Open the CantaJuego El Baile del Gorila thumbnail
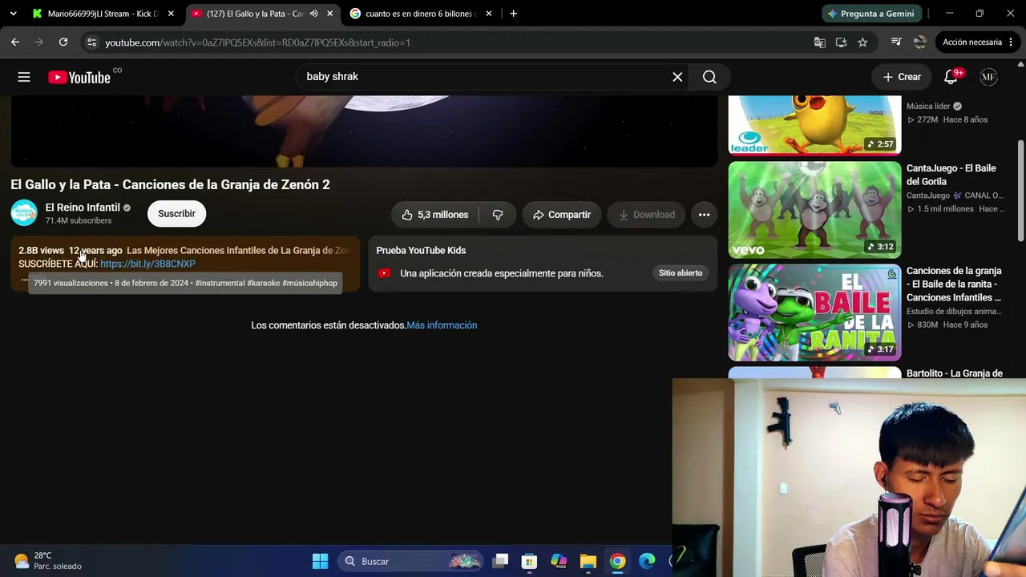1026x577 pixels. pos(814,210)
